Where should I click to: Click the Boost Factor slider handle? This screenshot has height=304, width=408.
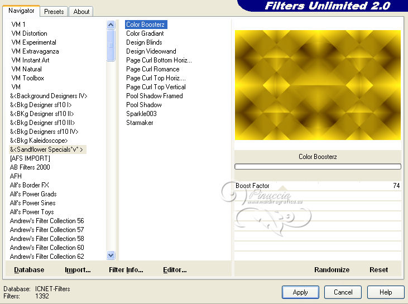click(x=283, y=188)
